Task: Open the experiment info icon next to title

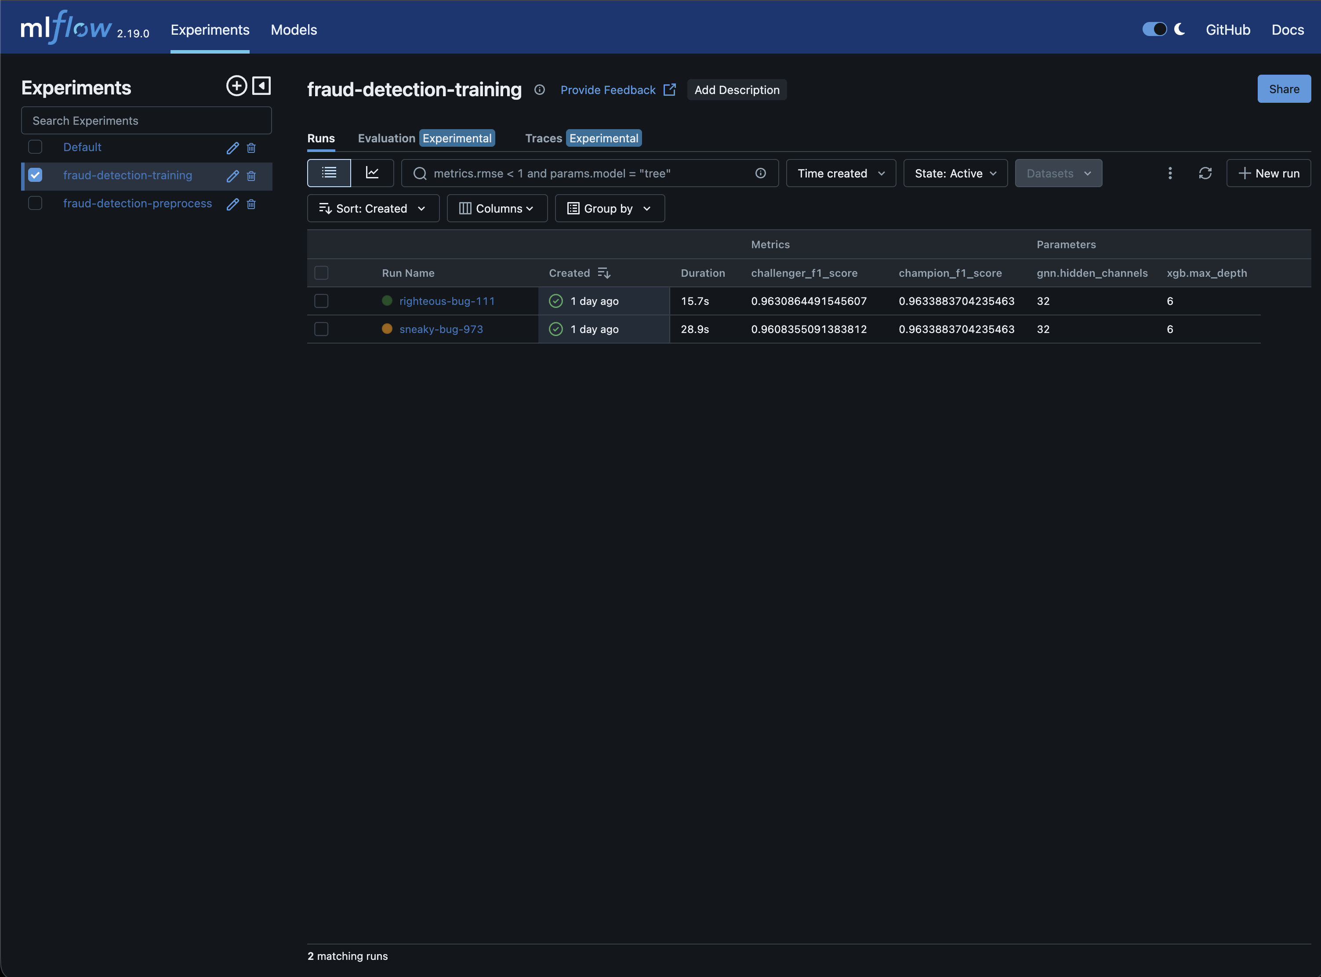Action: (540, 90)
